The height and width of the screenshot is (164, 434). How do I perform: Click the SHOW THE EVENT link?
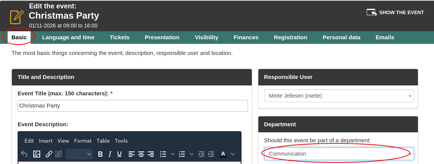[x=395, y=12]
